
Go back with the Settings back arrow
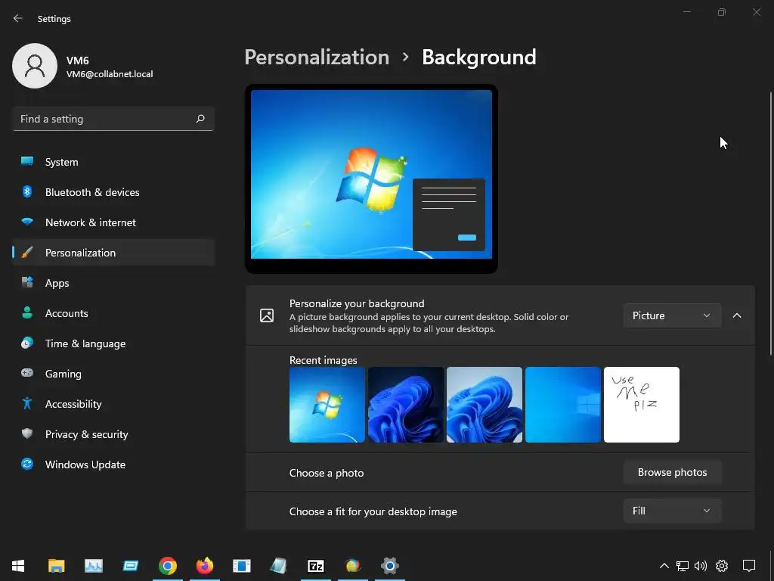coord(18,18)
